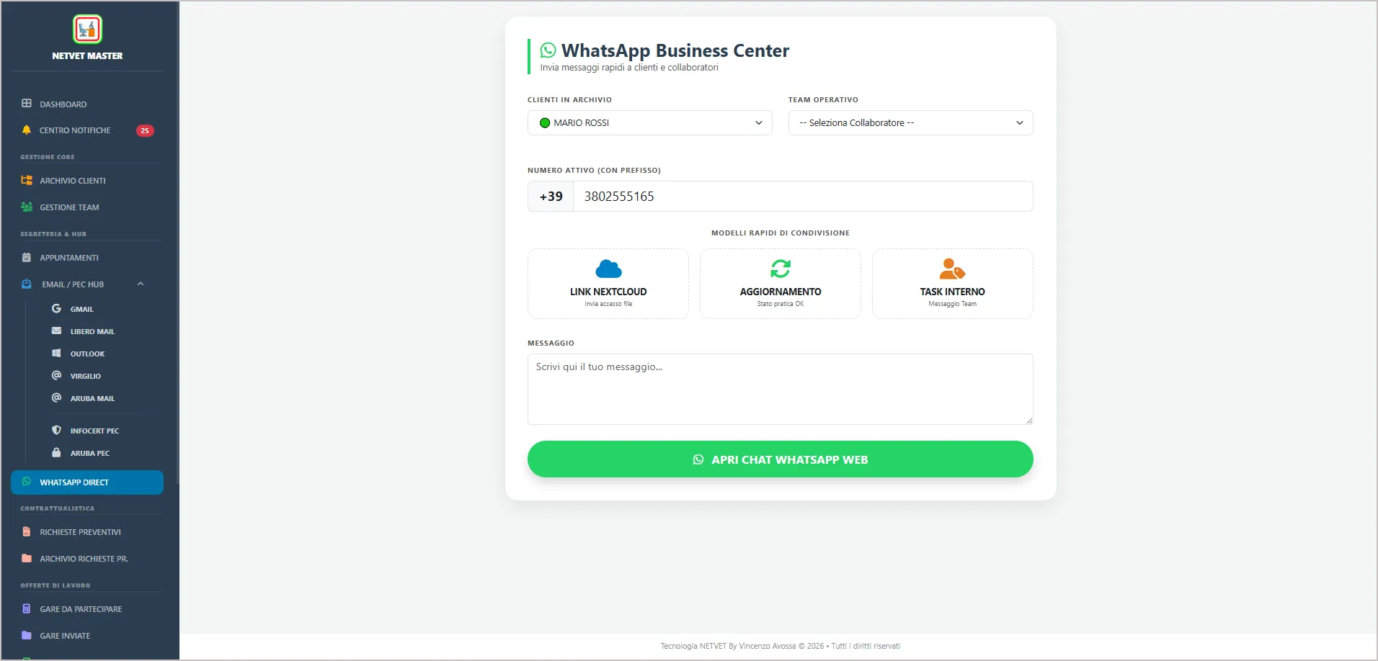
Task: Collapse the Email / PEC Hub submenu chevron
Action: tap(141, 284)
